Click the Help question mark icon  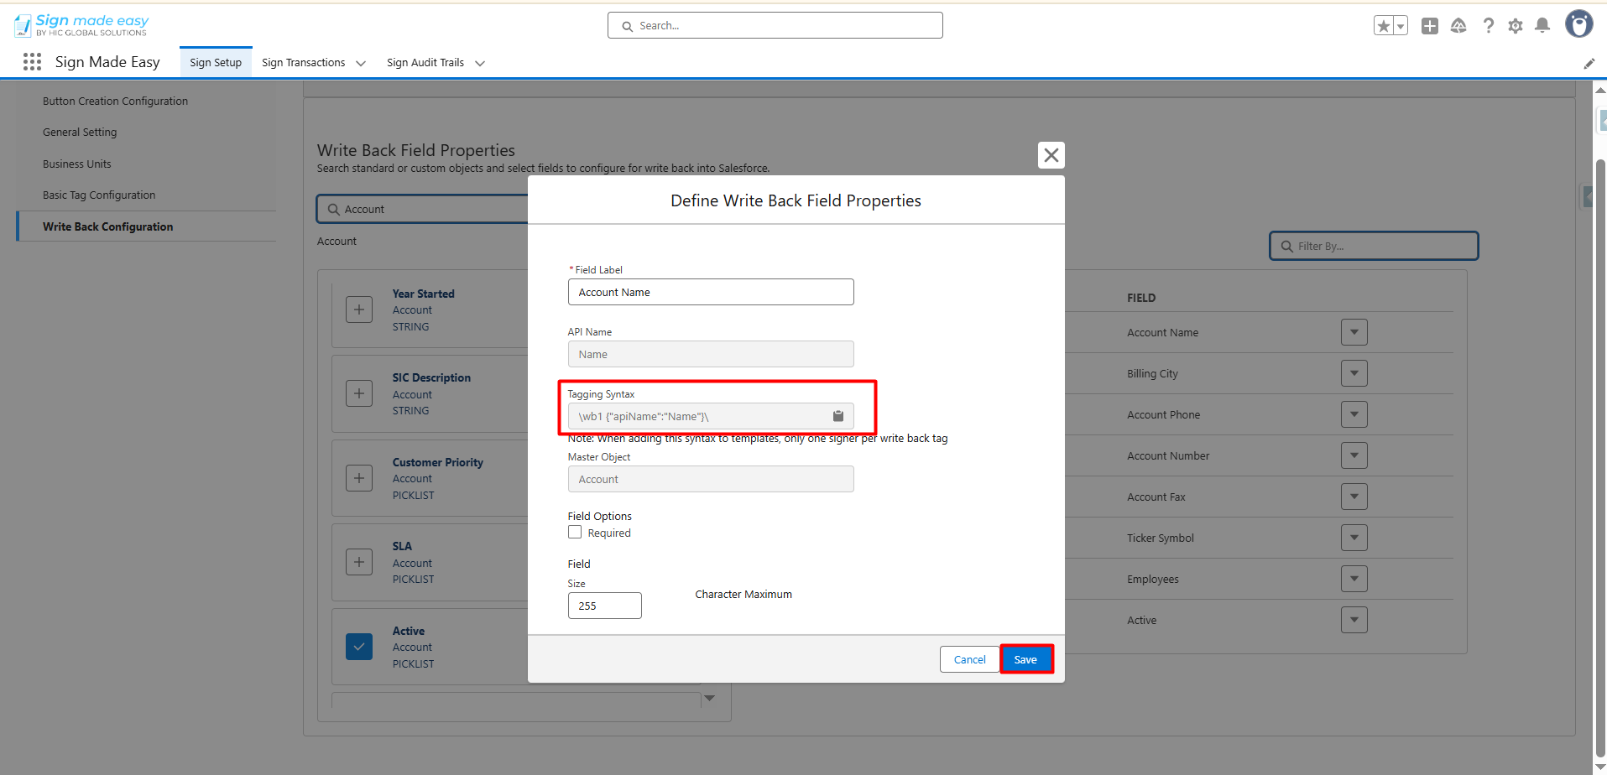click(1488, 26)
